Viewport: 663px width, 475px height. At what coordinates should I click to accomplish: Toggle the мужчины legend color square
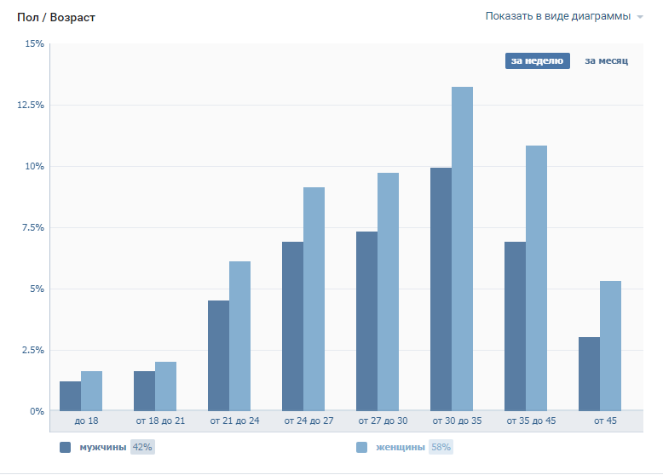coord(65,448)
